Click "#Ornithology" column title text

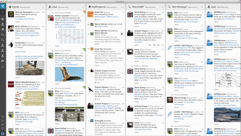point(179,7)
